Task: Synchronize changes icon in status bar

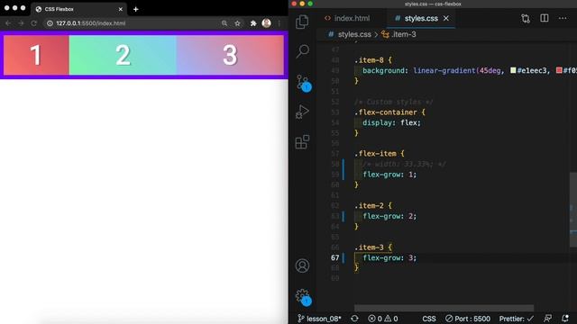Action: [x=354, y=319]
